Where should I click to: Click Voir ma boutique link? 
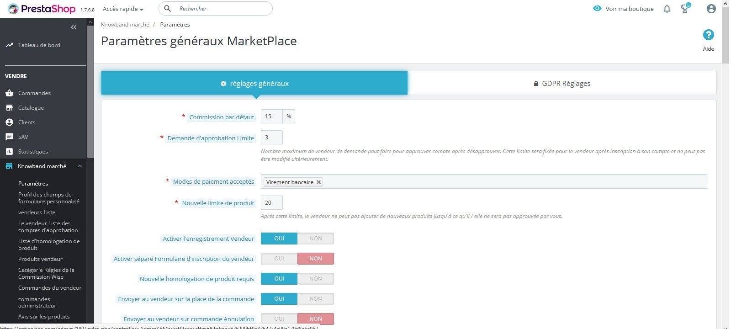click(x=630, y=9)
